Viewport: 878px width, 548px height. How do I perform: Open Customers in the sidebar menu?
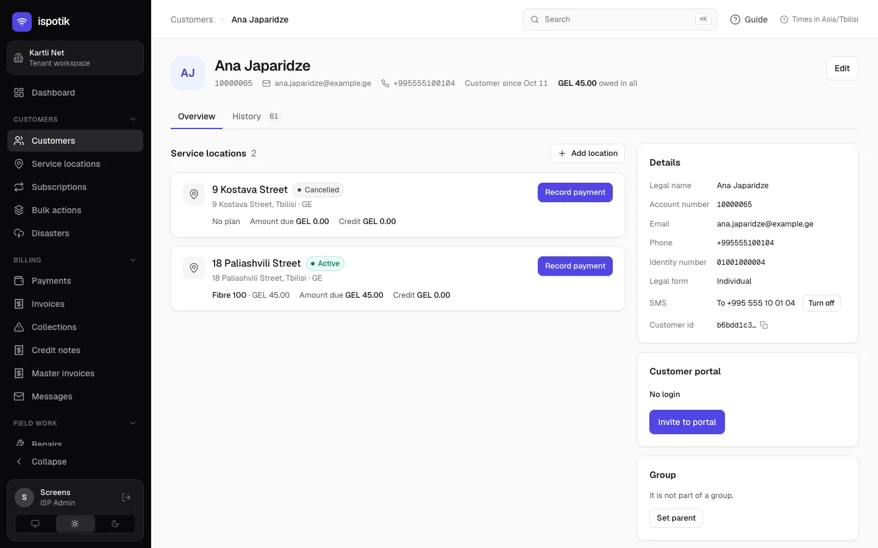(75, 141)
